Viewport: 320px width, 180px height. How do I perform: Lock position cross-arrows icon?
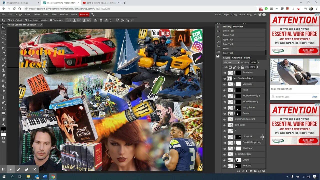click(x=238, y=67)
